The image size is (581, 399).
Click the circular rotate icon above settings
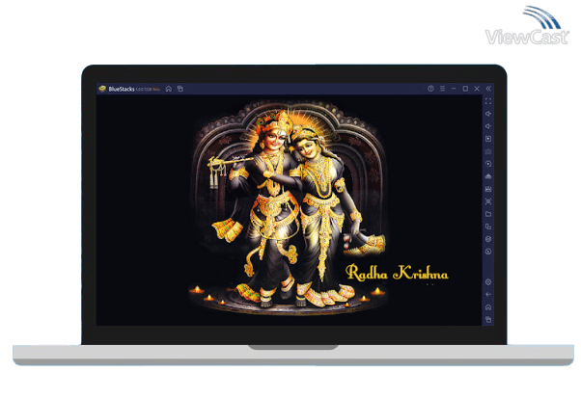tap(488, 252)
